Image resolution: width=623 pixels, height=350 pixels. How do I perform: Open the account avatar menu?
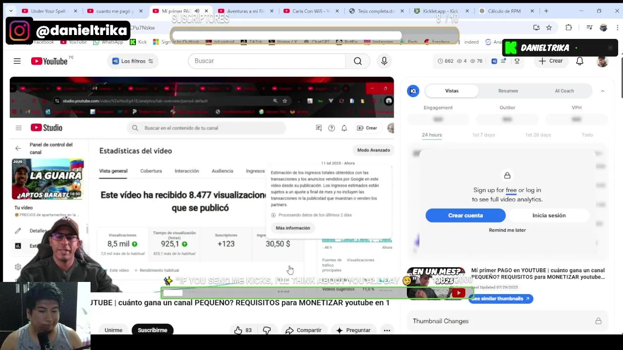coord(603,61)
